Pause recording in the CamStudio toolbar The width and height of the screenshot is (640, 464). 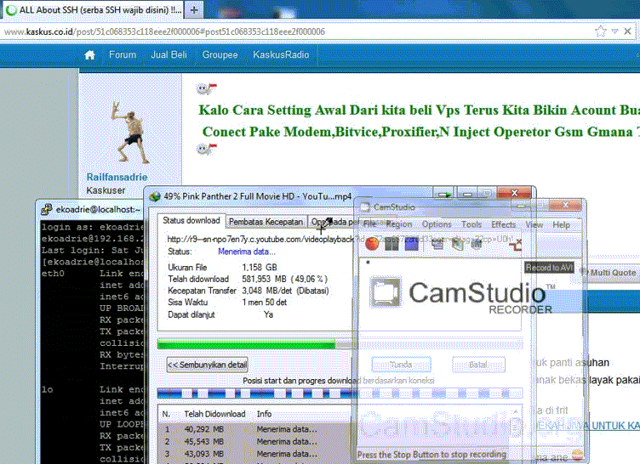coord(391,243)
